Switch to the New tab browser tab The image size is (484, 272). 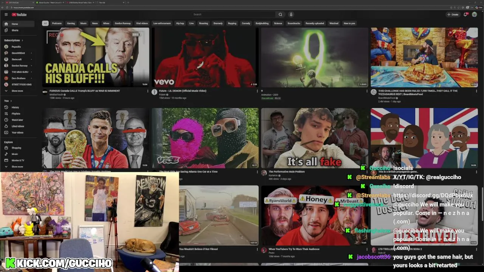pyautogui.click(x=110, y=2)
